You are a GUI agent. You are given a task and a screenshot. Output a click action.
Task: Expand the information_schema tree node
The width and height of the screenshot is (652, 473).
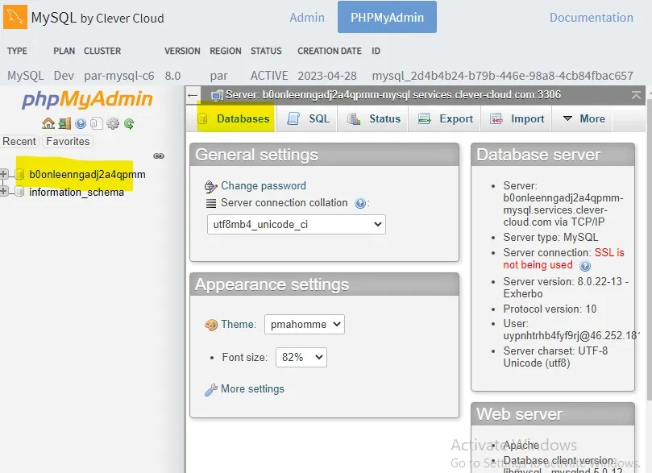click(4, 191)
